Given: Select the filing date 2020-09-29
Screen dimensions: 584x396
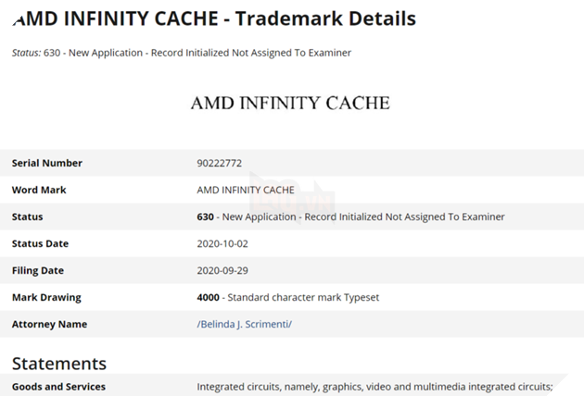Looking at the screenshot, I should (222, 270).
